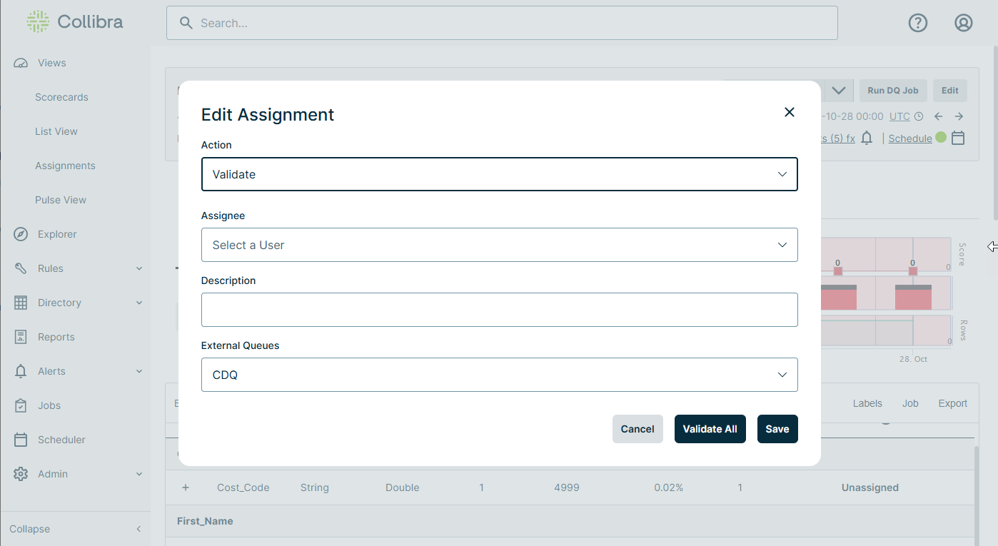Open the Scheduler
Screen dimensions: 998x546
tap(60, 439)
